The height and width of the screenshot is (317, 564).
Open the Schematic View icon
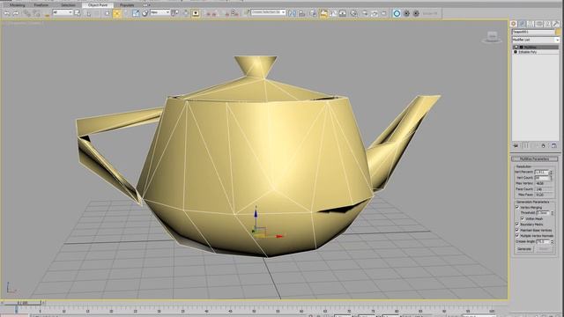tap(343, 13)
